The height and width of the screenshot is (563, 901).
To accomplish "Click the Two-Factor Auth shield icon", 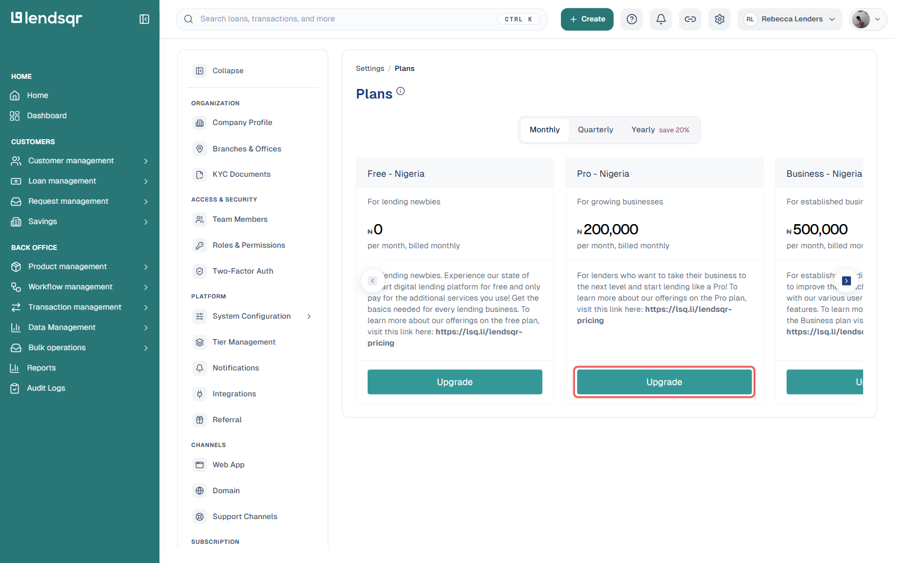I will (199, 271).
